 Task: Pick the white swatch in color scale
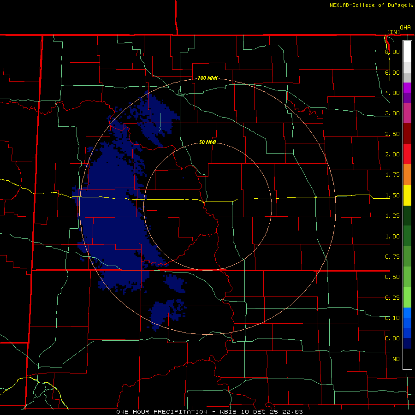pyautogui.click(x=407, y=51)
